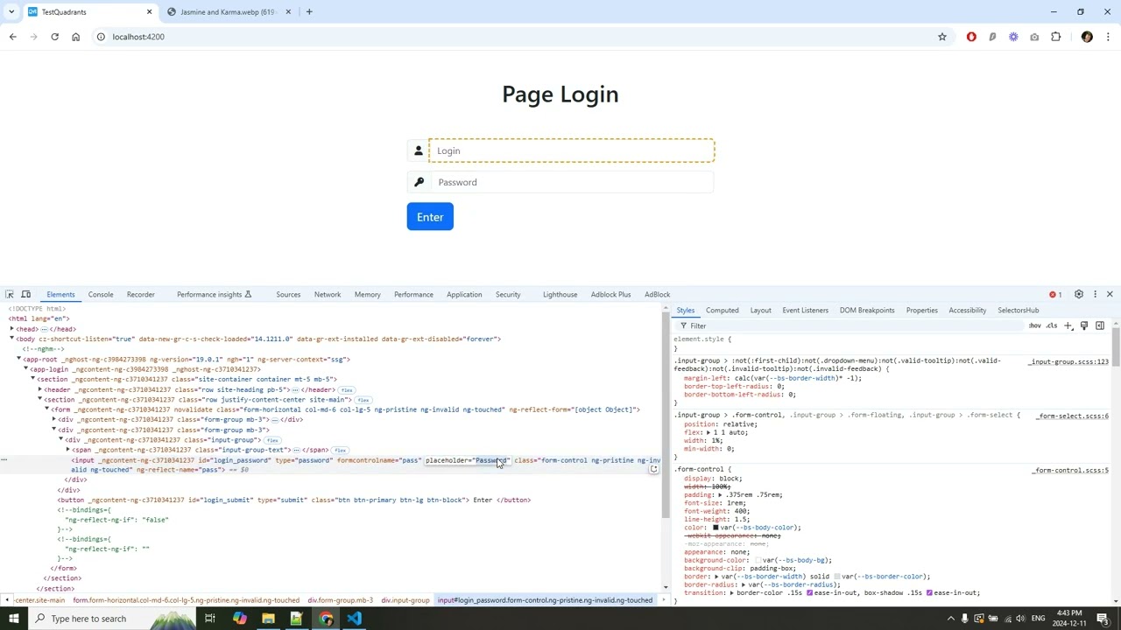Click the blue Enter button
The width and height of the screenshot is (1121, 630).
[x=430, y=217]
